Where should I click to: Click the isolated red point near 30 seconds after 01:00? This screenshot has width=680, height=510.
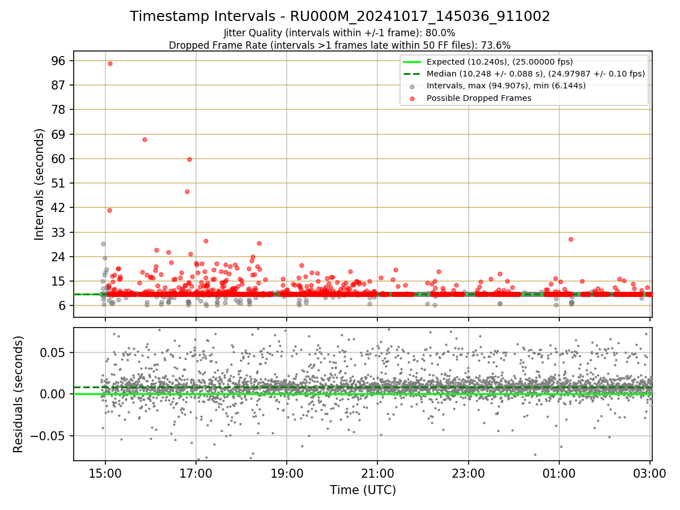pos(571,239)
